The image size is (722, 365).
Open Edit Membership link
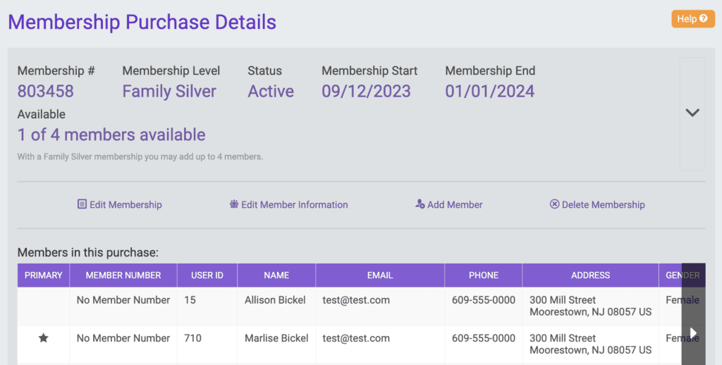coord(120,204)
